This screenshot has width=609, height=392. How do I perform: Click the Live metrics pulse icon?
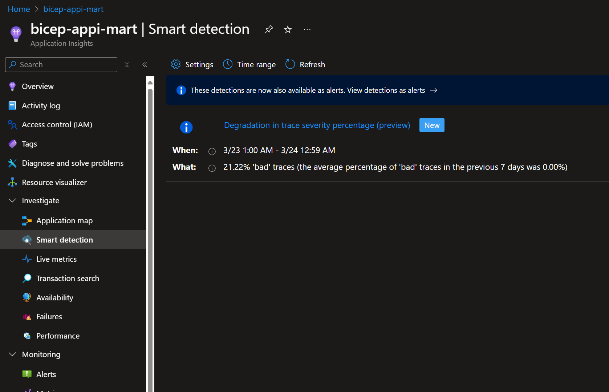pyautogui.click(x=27, y=259)
